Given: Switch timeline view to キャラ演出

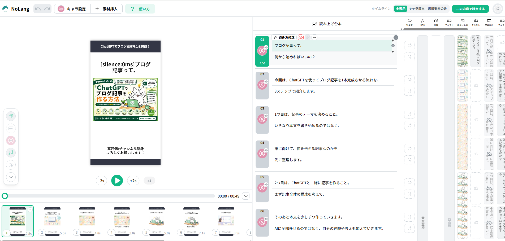Looking at the screenshot, I should pos(416,9).
